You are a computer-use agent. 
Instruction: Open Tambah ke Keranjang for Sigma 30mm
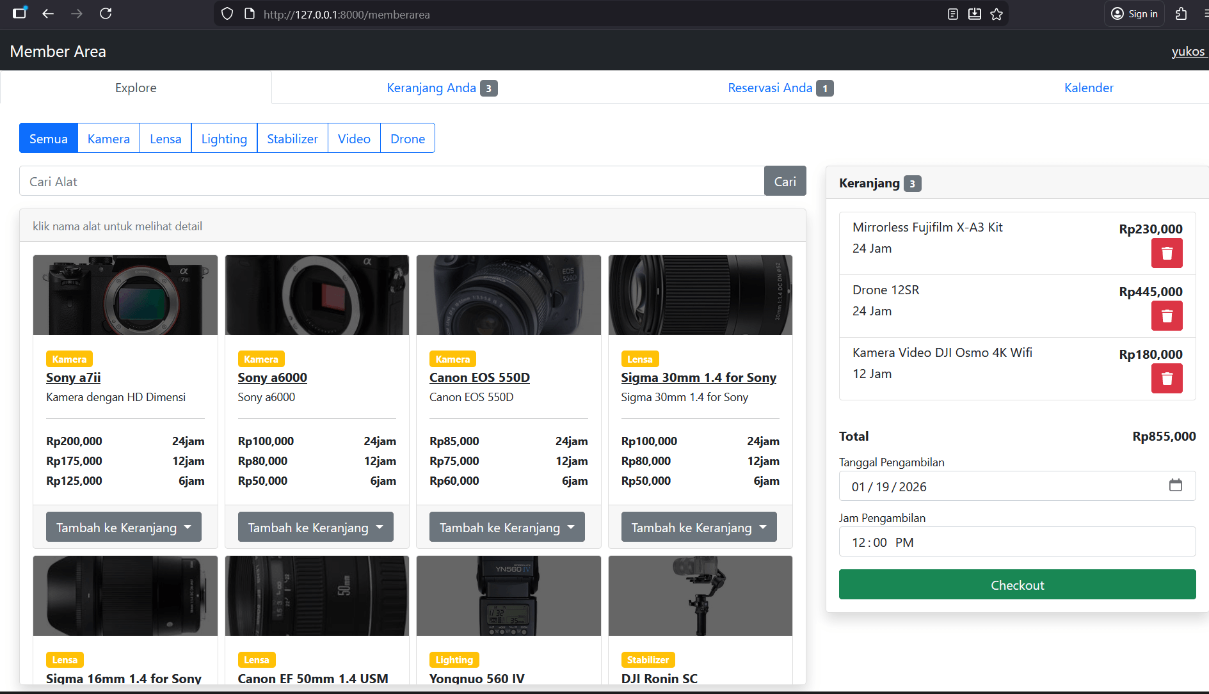point(699,527)
